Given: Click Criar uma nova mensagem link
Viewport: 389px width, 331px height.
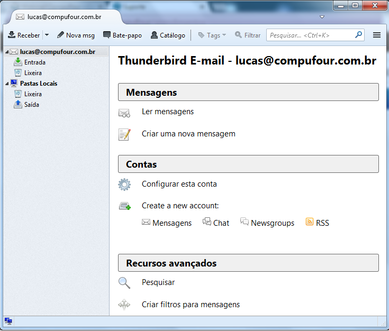Looking at the screenshot, I should point(188,134).
